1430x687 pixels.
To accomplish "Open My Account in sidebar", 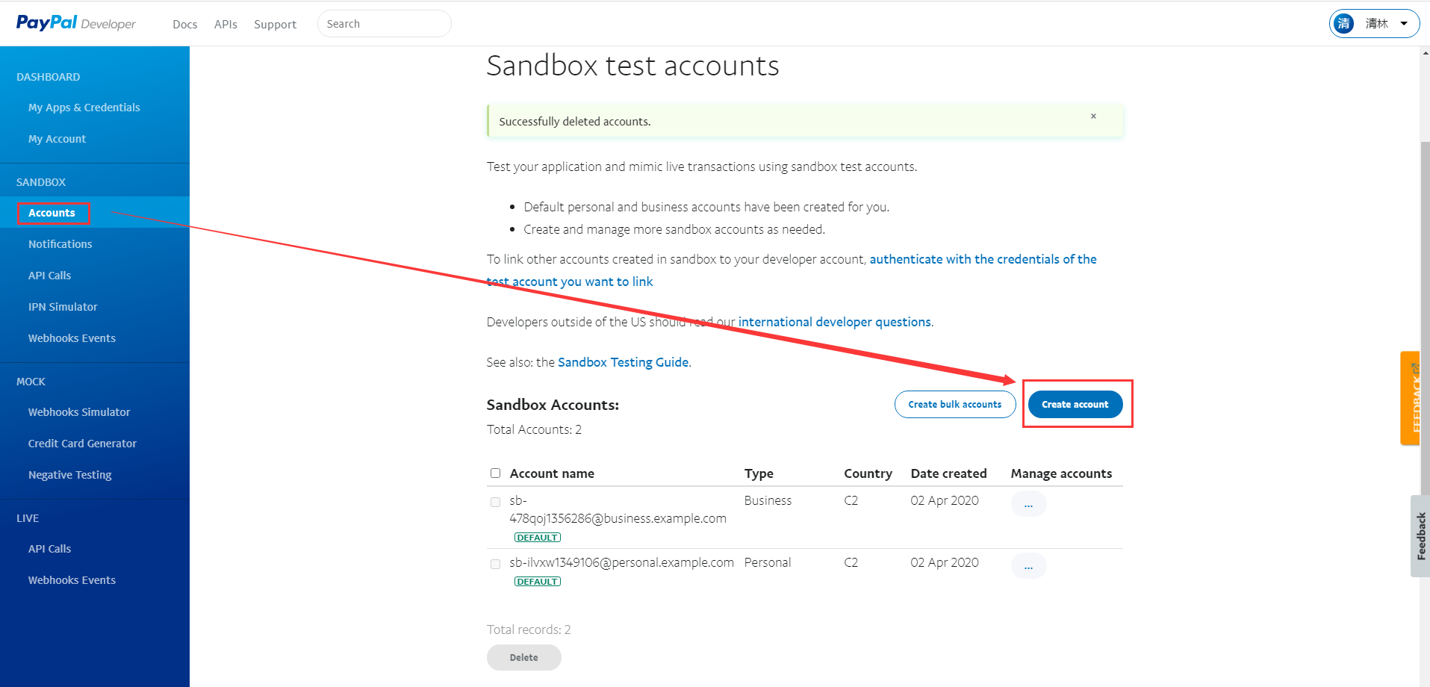I will coord(57,139).
